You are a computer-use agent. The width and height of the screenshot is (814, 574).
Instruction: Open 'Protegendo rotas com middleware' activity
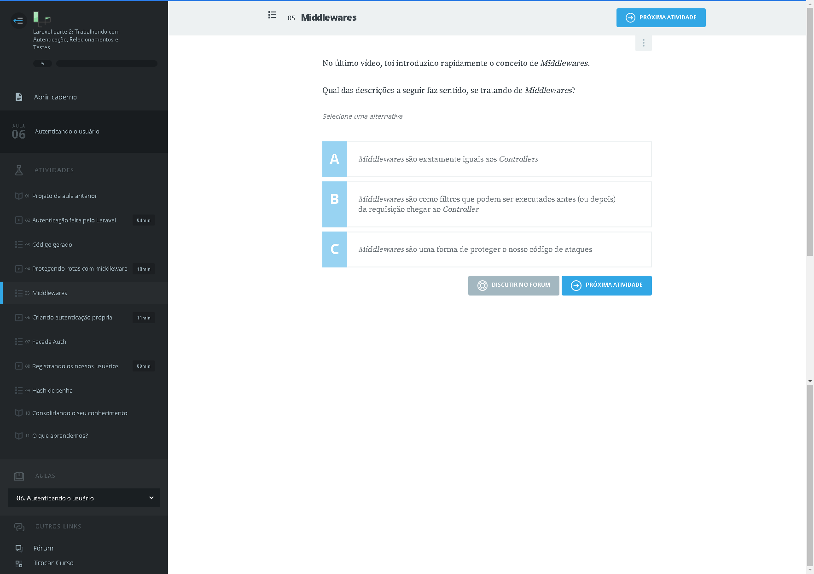point(80,269)
